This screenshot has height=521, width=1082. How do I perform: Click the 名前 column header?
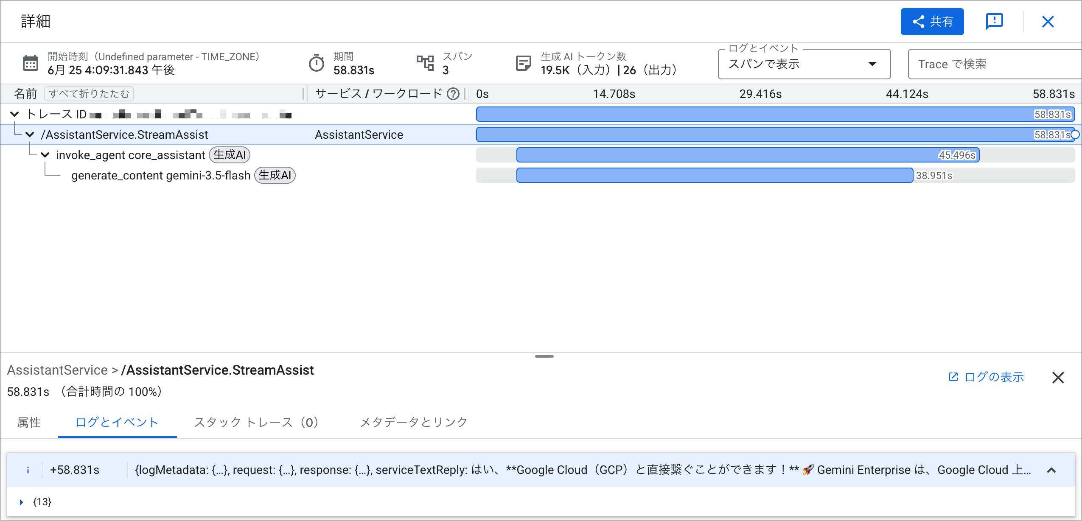(25, 93)
